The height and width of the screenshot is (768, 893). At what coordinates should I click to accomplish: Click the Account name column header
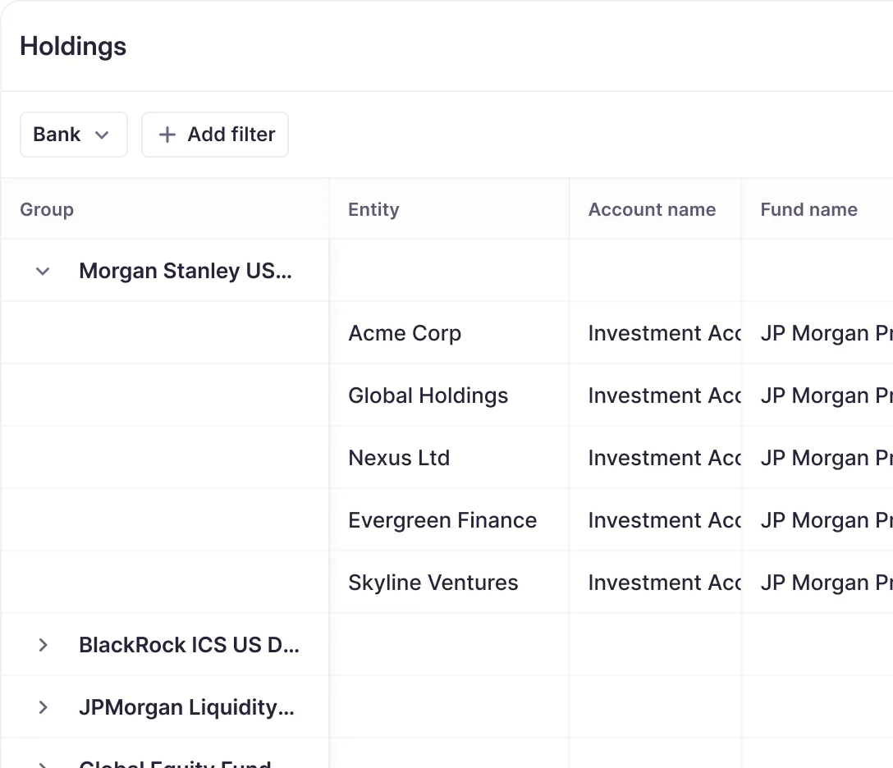[652, 209]
